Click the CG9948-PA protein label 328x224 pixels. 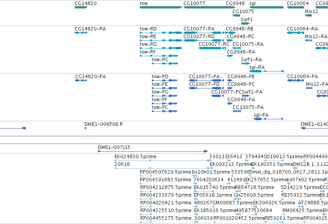point(241,100)
